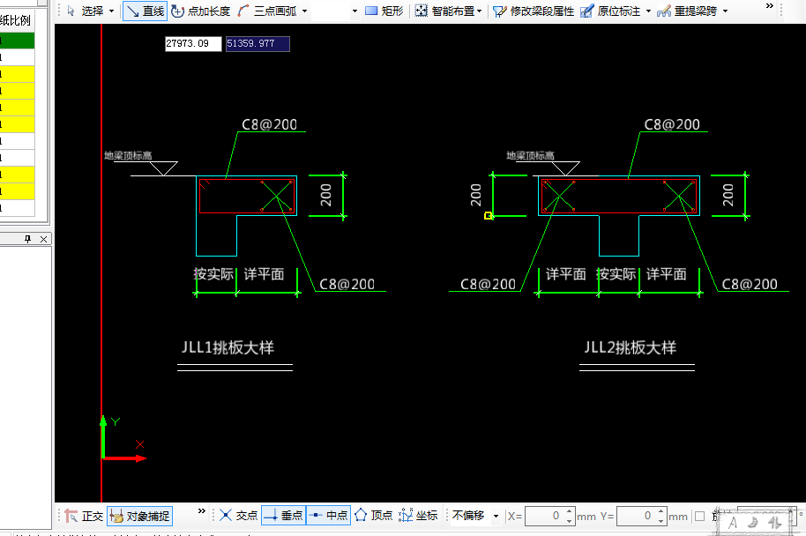Decrease the X offset value with down arrow
This screenshot has height=536, width=806.
[x=570, y=521]
